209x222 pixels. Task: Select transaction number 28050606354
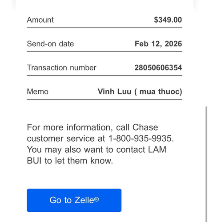158,67
